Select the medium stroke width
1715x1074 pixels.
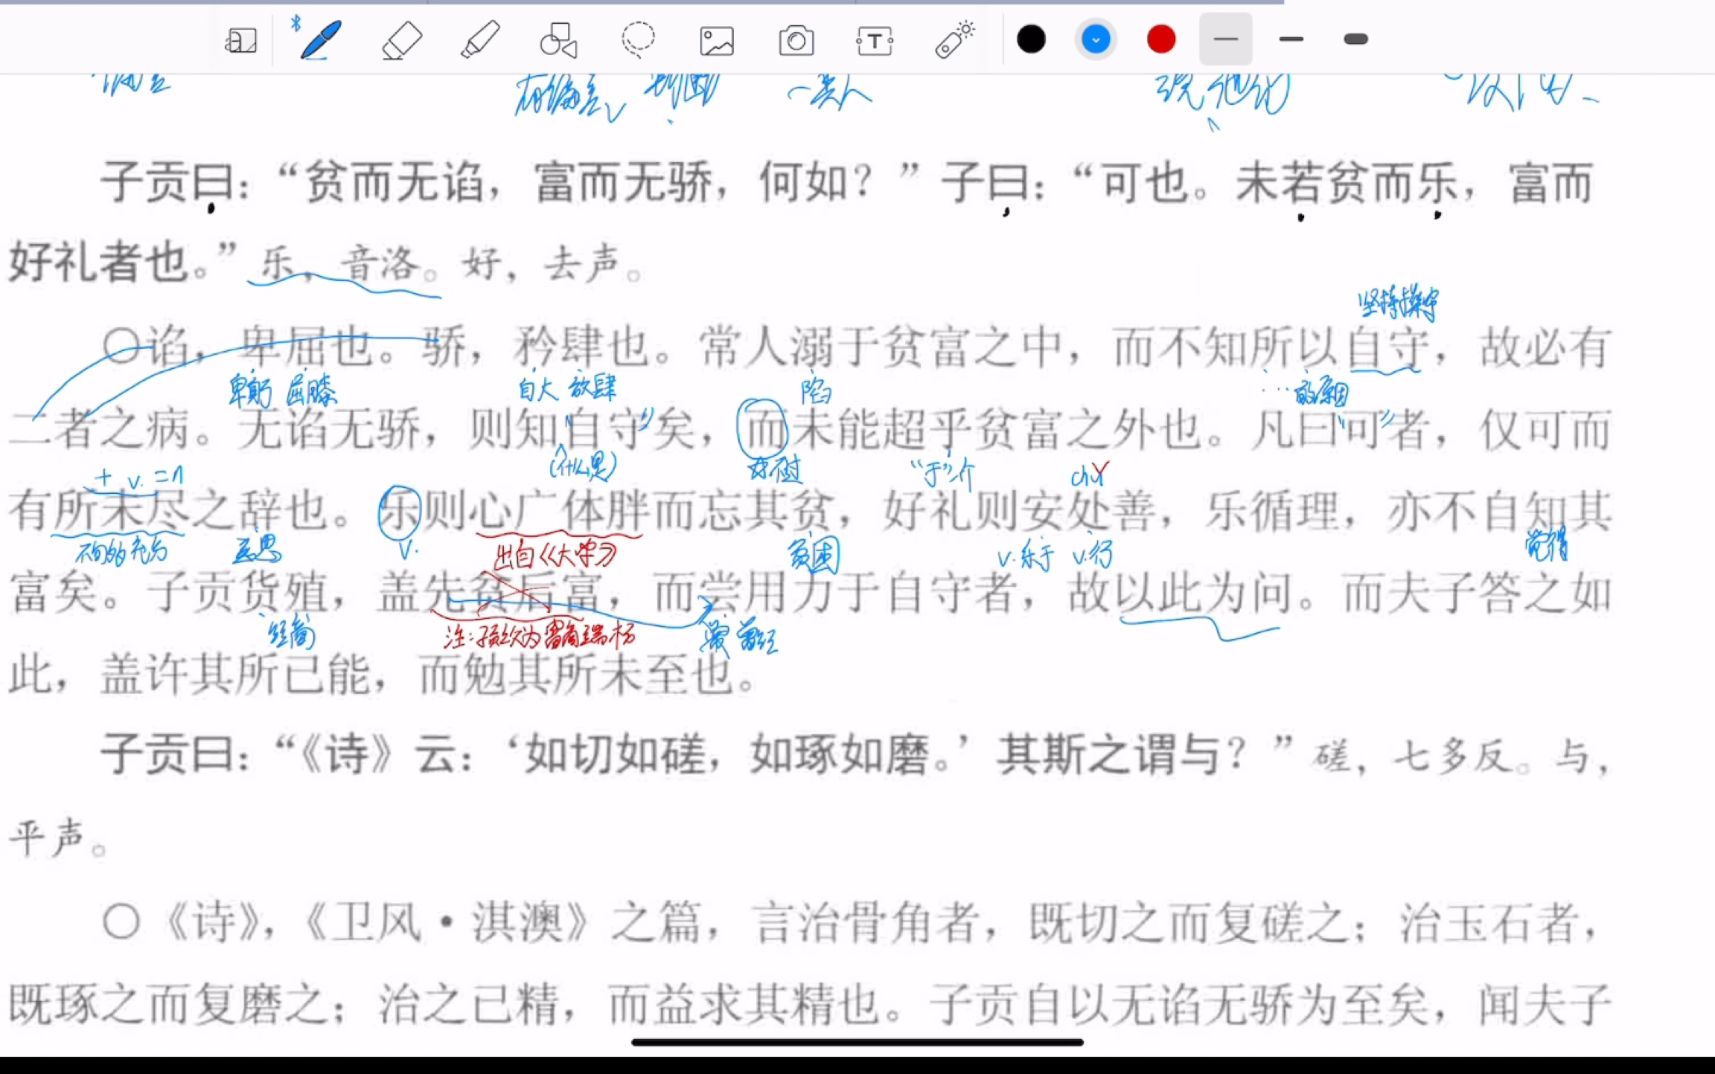click(1291, 39)
